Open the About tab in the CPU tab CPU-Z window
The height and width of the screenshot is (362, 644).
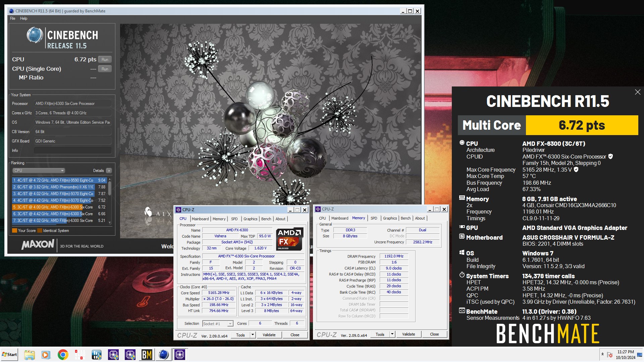point(280,219)
